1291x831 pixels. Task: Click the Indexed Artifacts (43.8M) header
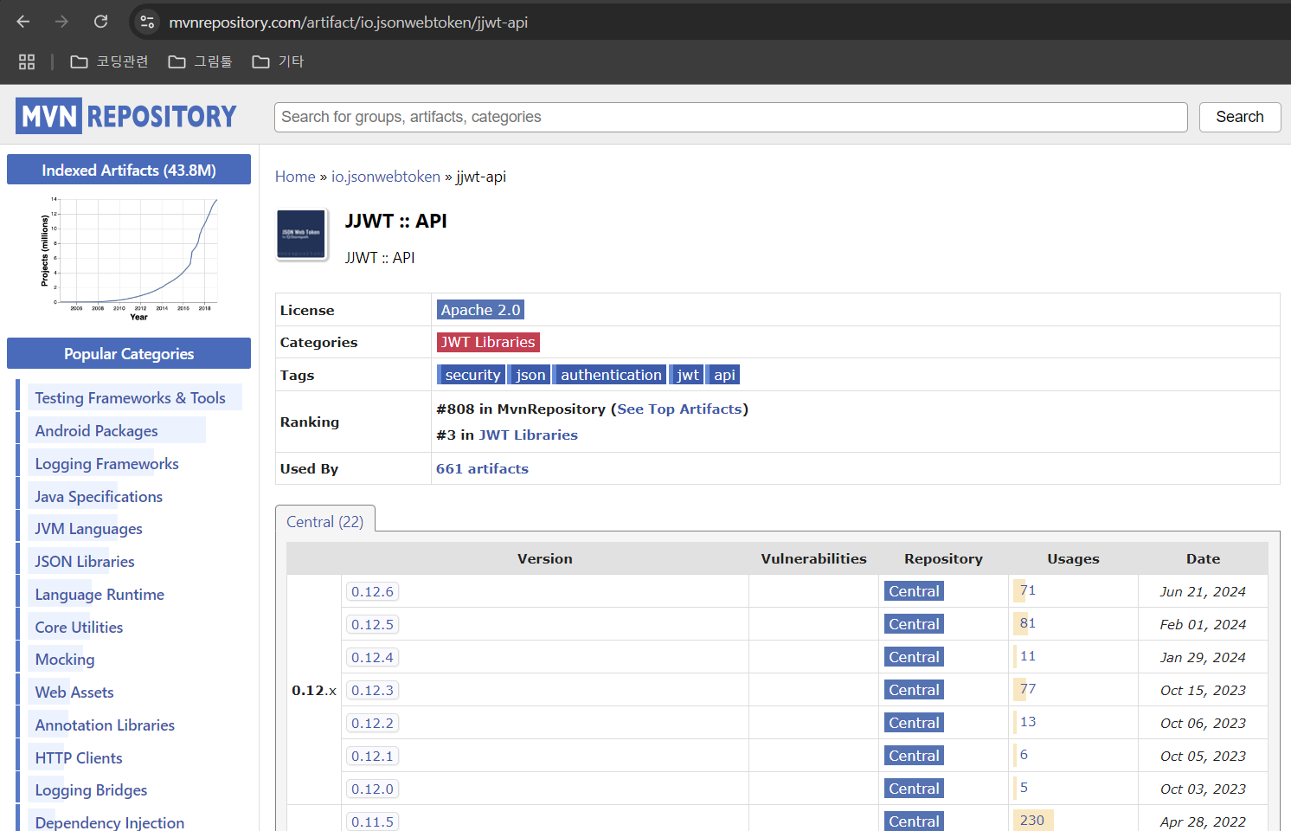pyautogui.click(x=129, y=170)
